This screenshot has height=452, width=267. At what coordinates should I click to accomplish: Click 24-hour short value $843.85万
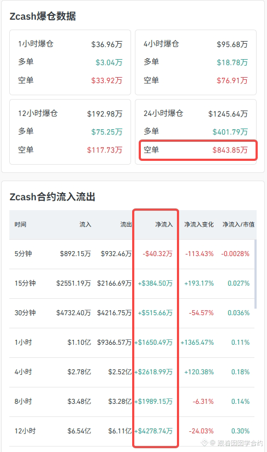[230, 150]
